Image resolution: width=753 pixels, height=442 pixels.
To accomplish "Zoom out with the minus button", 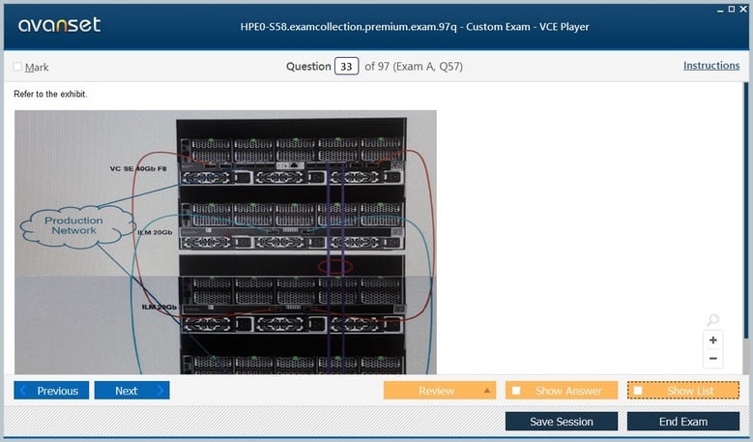I will 713,359.
